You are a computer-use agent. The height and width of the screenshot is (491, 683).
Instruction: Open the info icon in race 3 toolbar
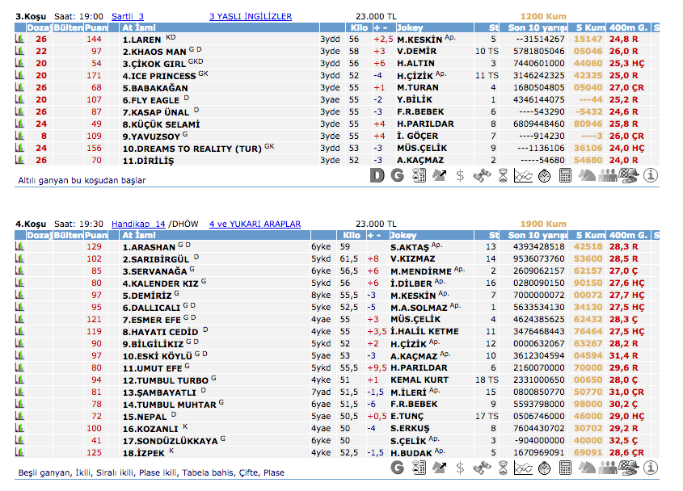651,174
